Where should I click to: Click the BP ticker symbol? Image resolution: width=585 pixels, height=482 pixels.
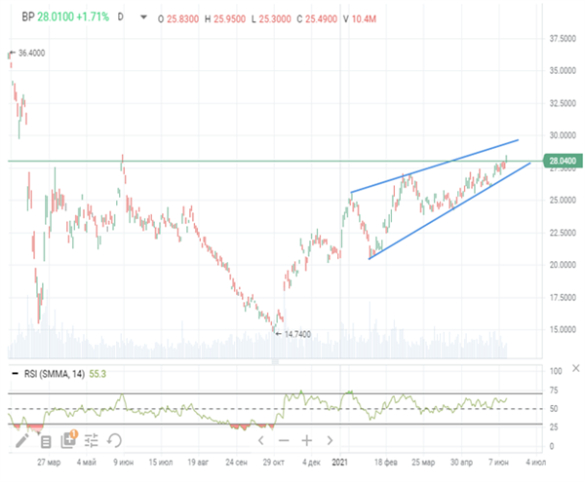[28, 17]
